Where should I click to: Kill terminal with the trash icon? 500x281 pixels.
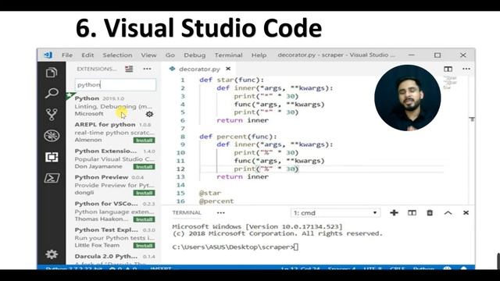point(430,213)
